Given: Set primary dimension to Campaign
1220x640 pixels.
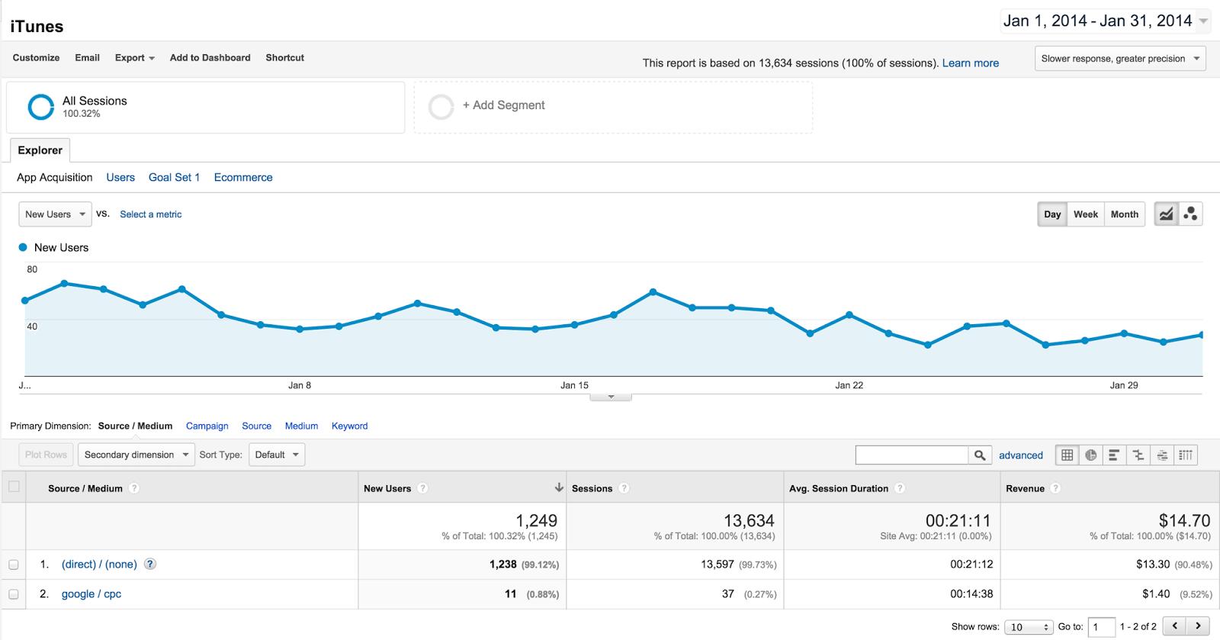Looking at the screenshot, I should [x=207, y=426].
